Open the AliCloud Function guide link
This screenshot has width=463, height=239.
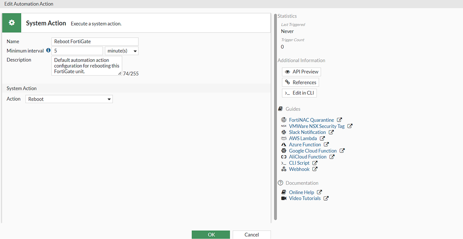point(308,157)
